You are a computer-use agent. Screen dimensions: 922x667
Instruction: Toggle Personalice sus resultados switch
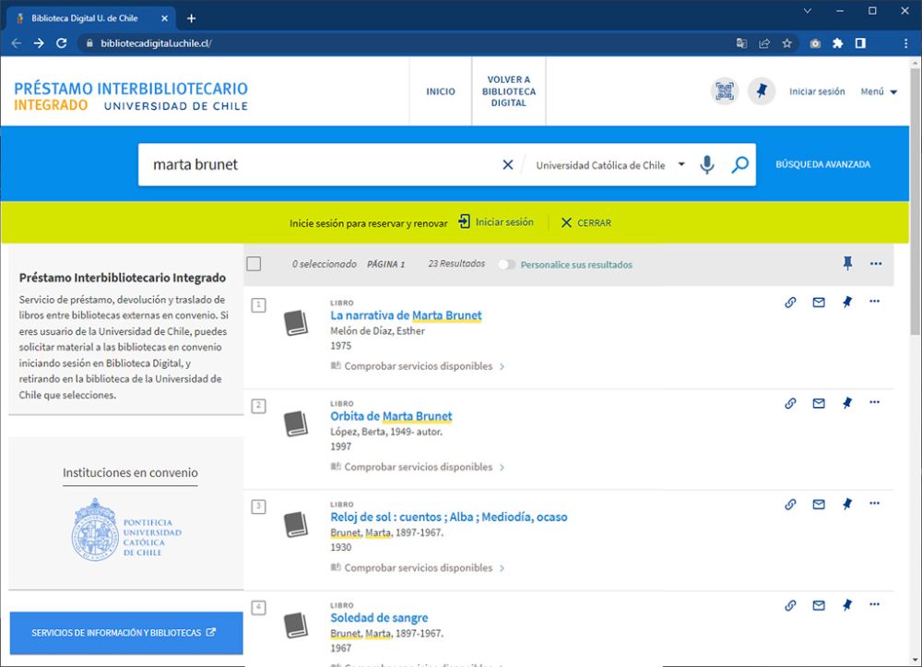(x=506, y=265)
